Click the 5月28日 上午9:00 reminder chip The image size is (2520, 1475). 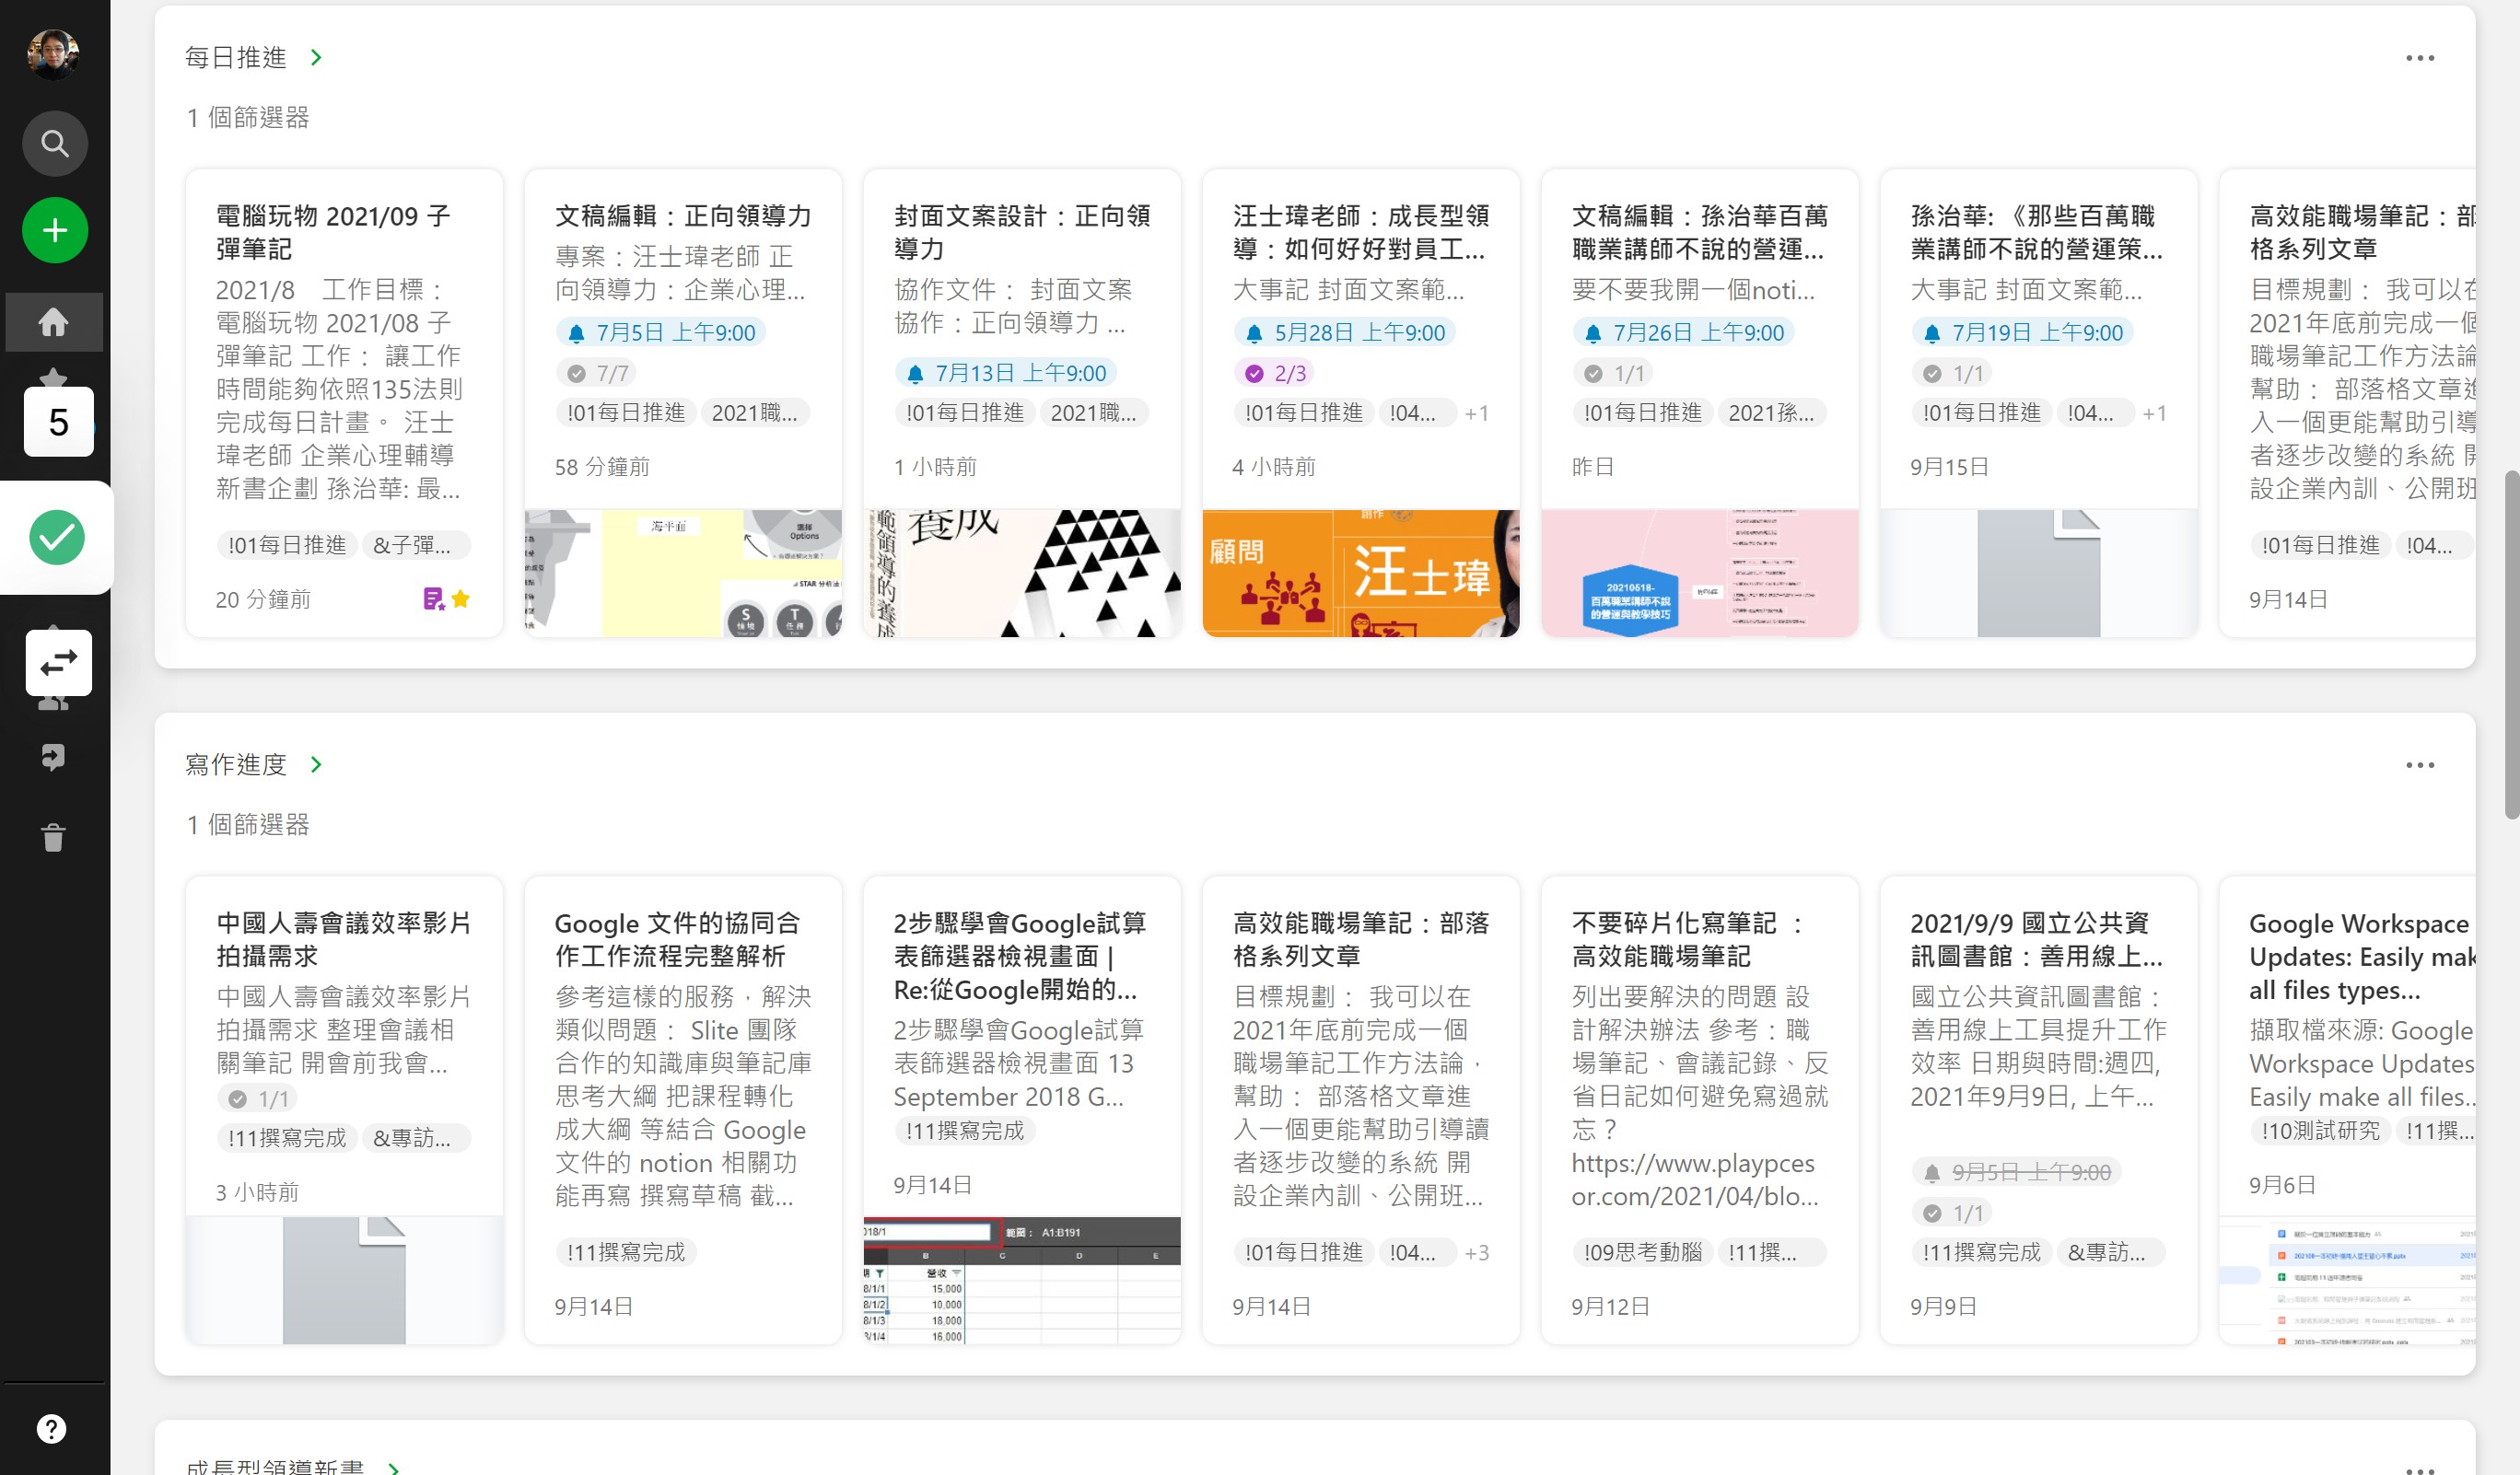point(1345,332)
